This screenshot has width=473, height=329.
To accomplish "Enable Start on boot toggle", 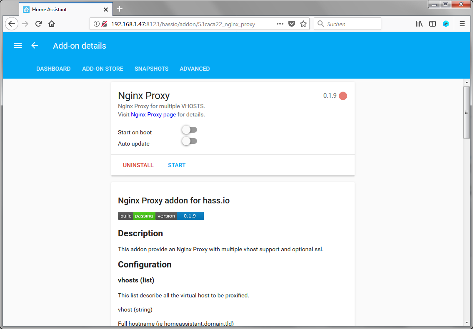I will (190, 130).
